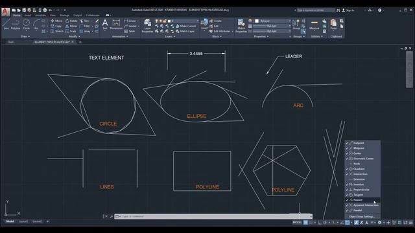
Task: Click the Rotate modify tool
Action: pos(71,21)
